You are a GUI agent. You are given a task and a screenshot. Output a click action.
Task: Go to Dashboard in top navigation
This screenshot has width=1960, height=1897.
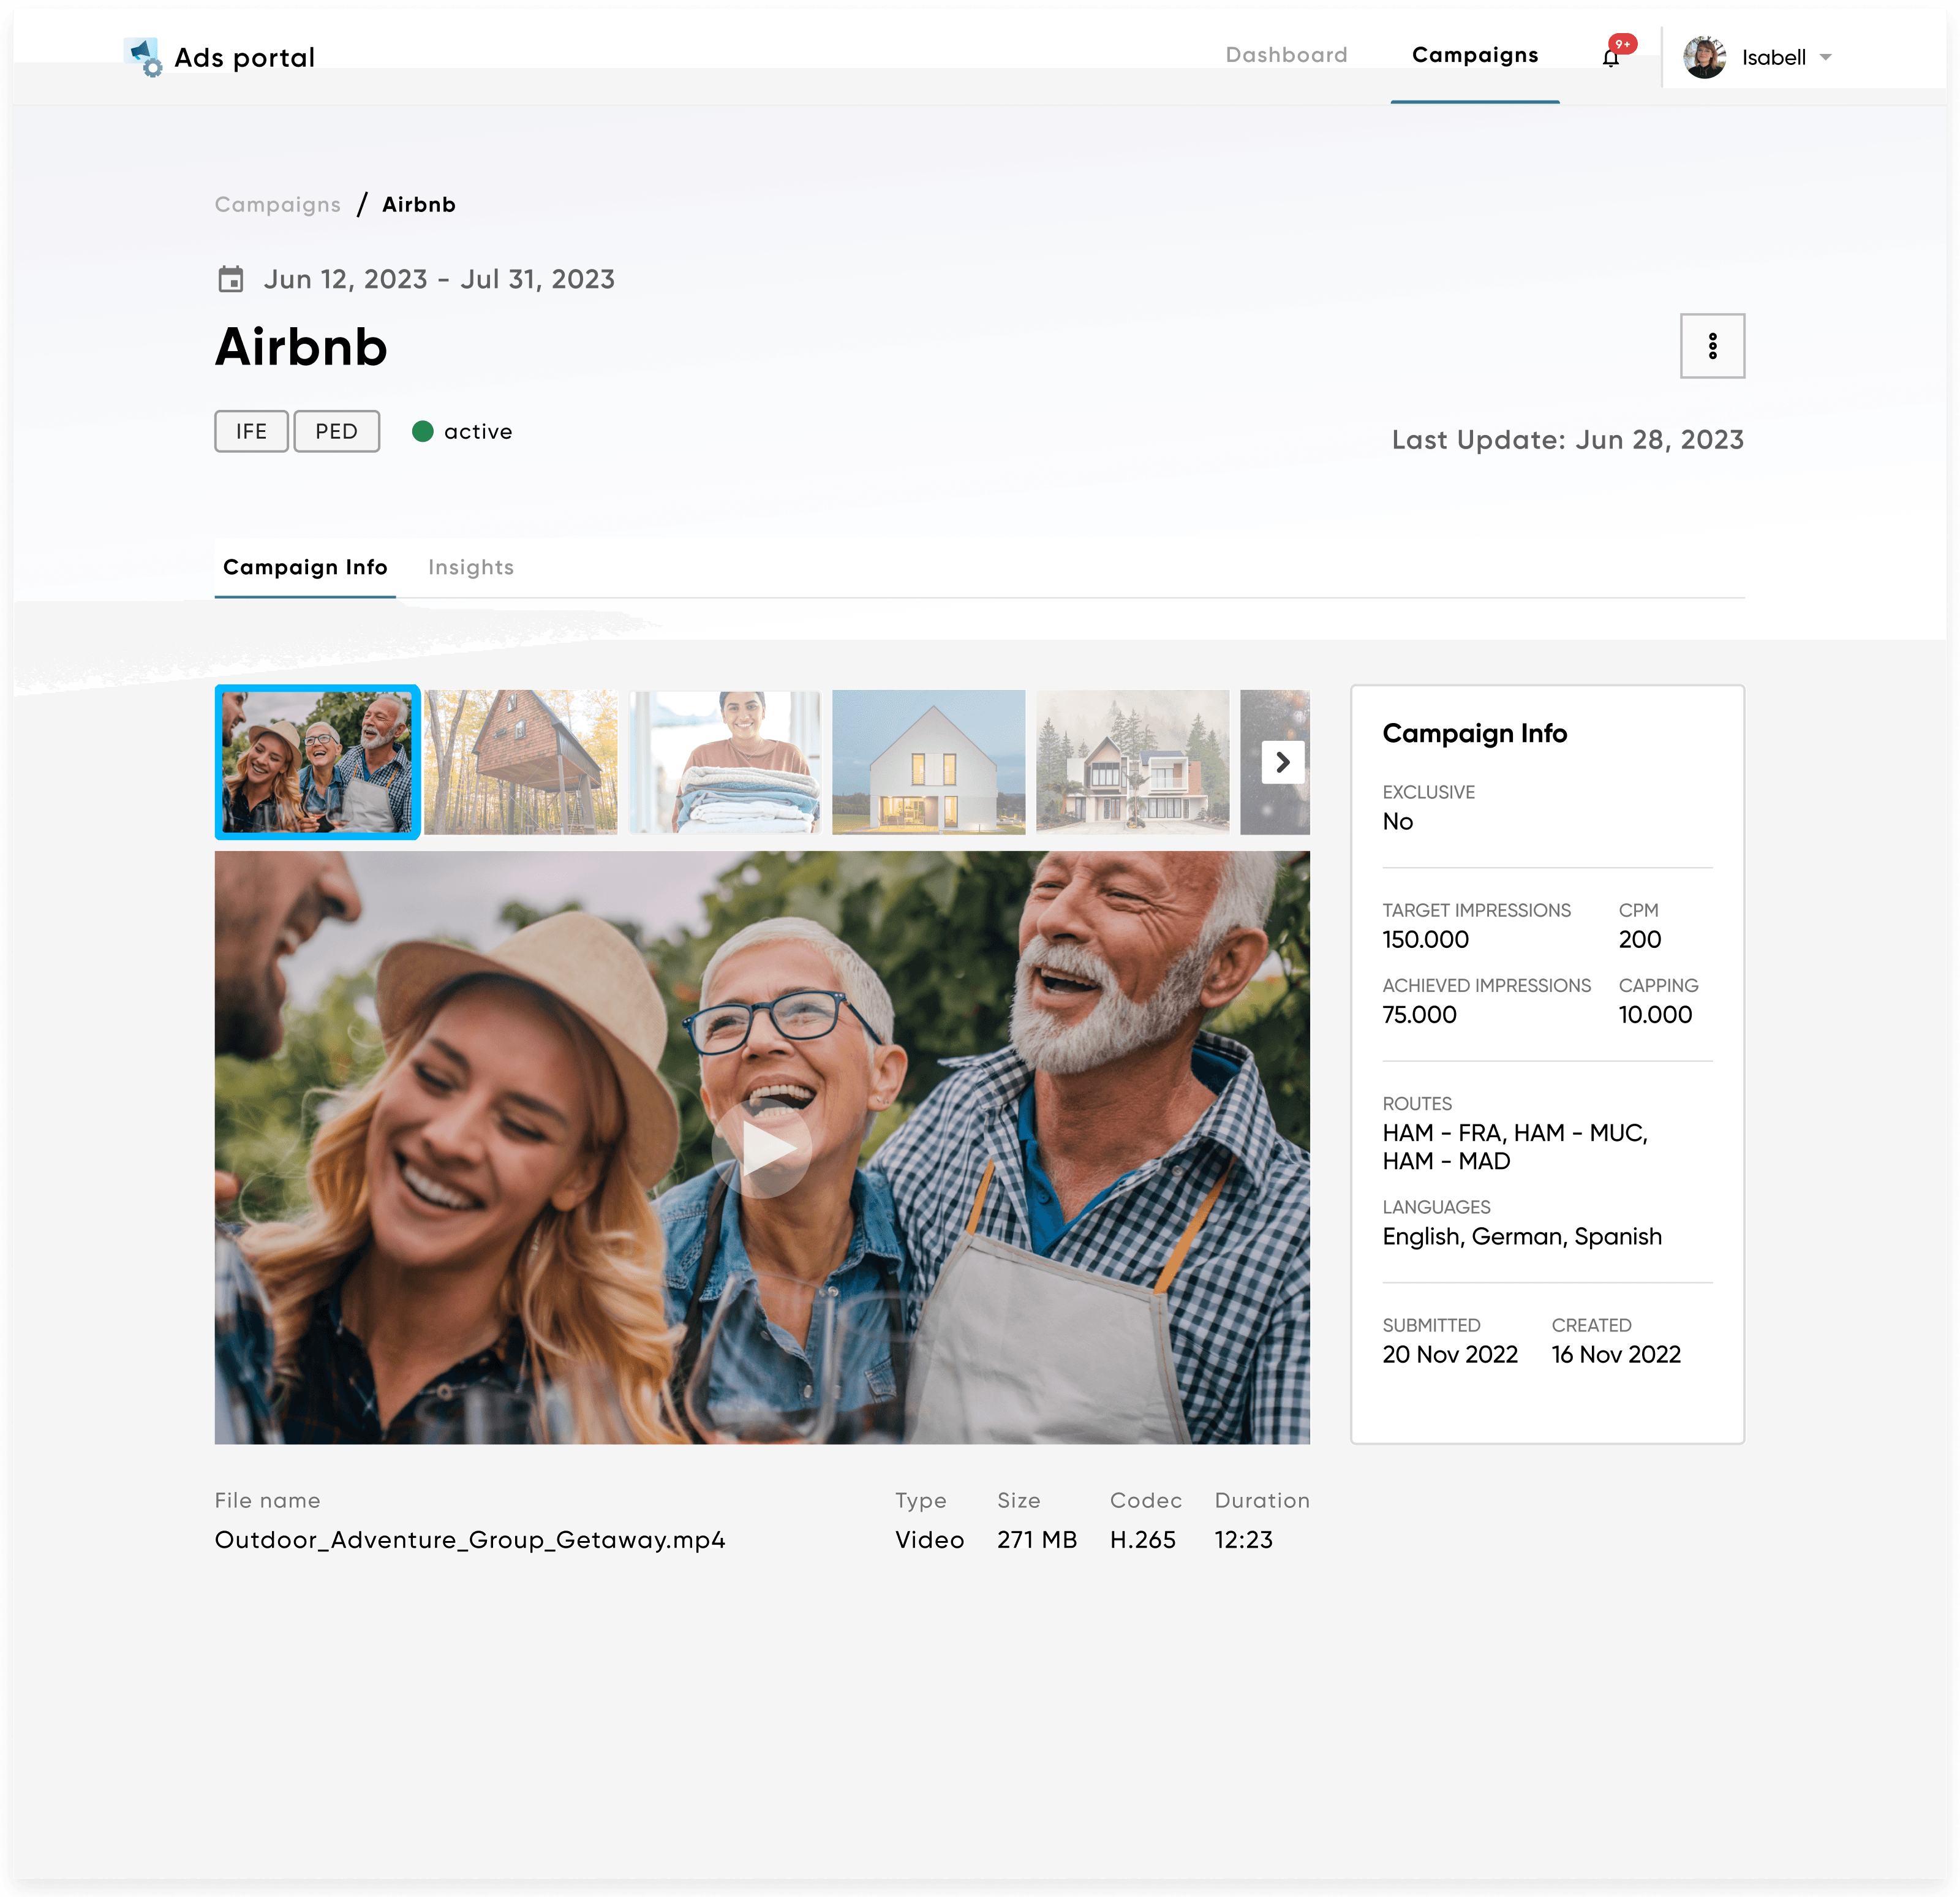(x=1286, y=55)
